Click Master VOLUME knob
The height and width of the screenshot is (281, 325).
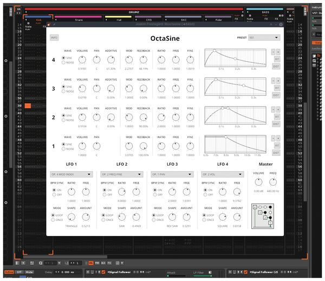pyautogui.click(x=258, y=182)
